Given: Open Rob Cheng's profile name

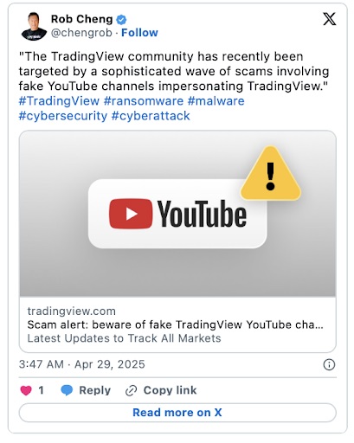Looking at the screenshot, I should click(82, 19).
